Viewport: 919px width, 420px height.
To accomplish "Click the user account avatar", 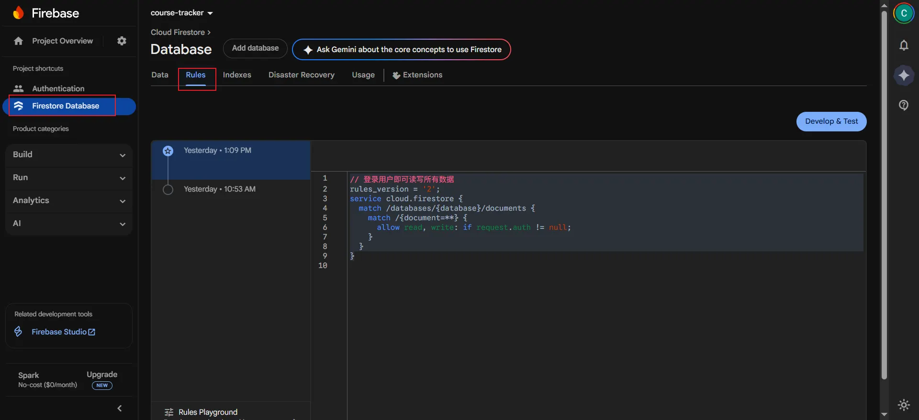I will tap(903, 13).
